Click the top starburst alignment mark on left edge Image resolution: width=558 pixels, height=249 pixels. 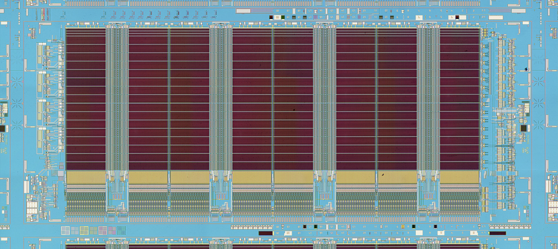[x=16, y=82]
